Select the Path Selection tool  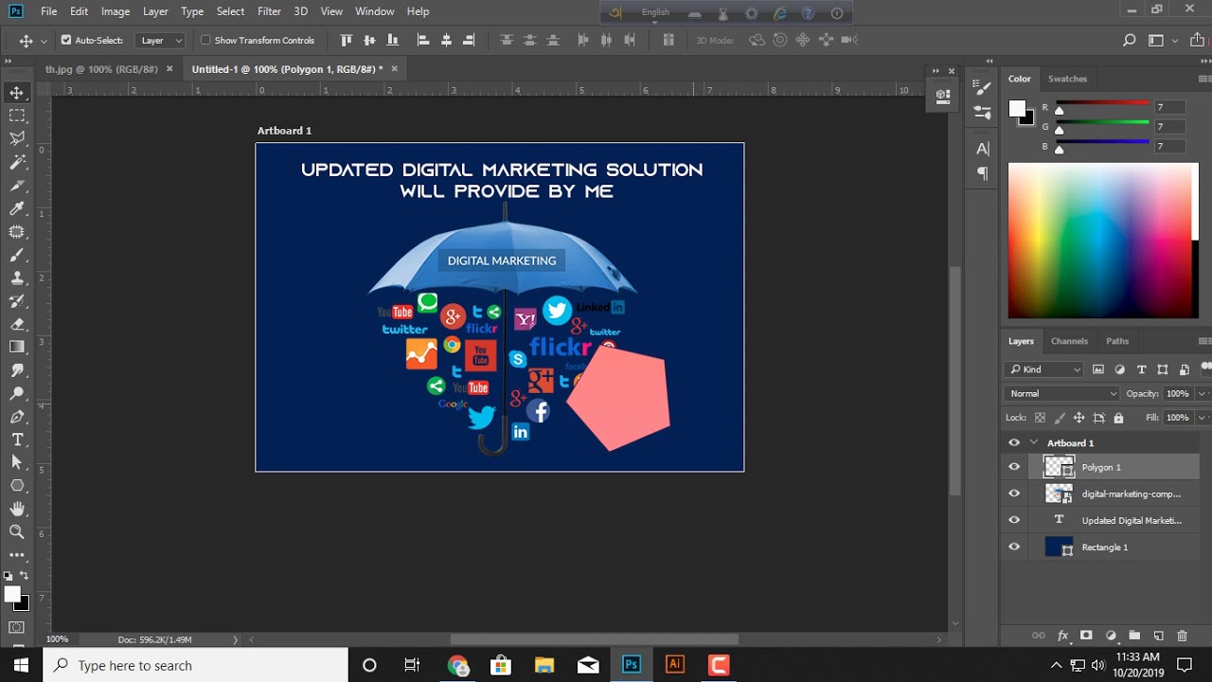(17, 462)
